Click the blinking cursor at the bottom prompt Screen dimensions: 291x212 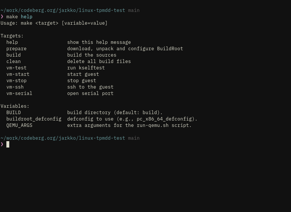click(x=8, y=144)
